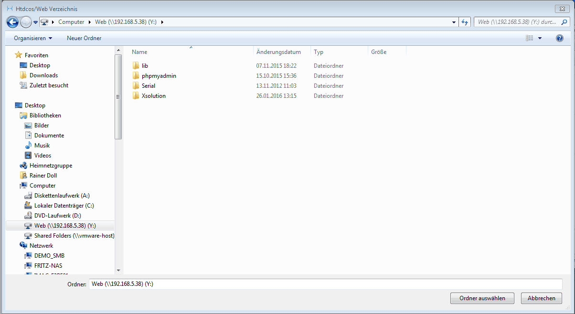
Task: Open Lokaler Datenträger (C:) drive
Action: (64, 206)
